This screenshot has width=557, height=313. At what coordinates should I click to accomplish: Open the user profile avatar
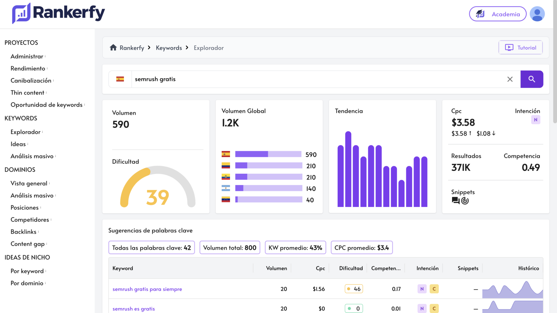pos(537,14)
